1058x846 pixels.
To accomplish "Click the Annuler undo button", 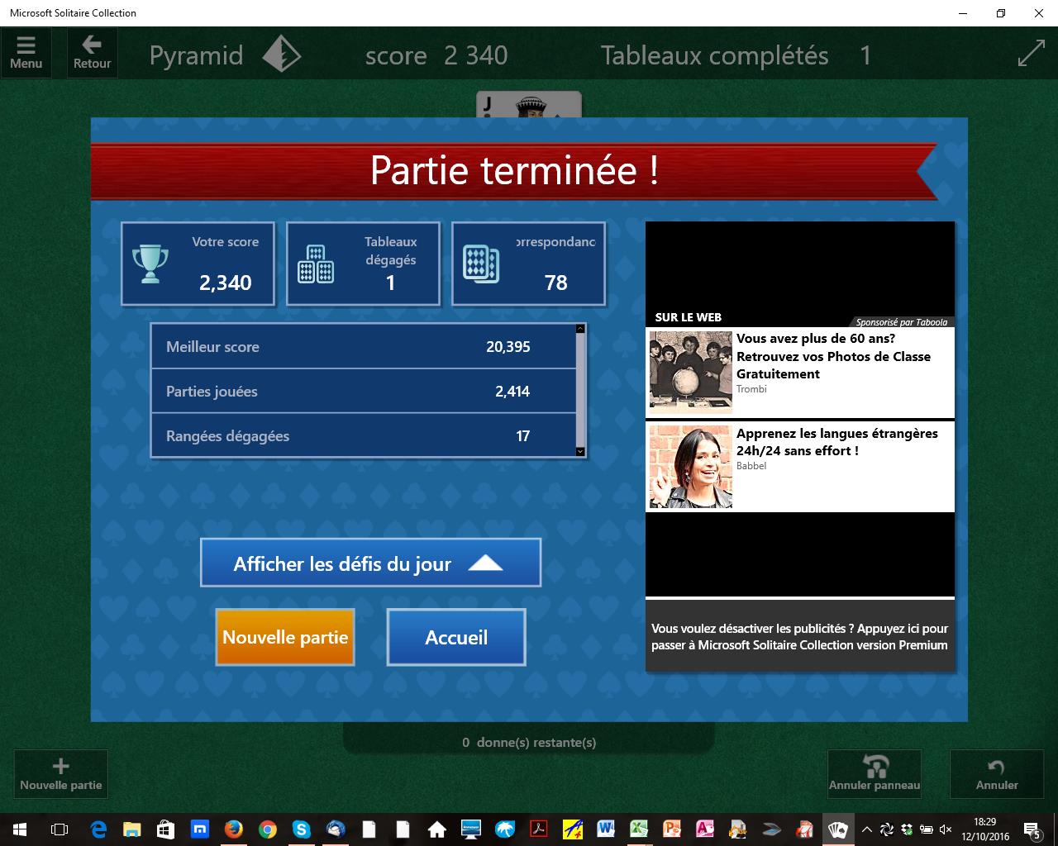I will coord(996,773).
